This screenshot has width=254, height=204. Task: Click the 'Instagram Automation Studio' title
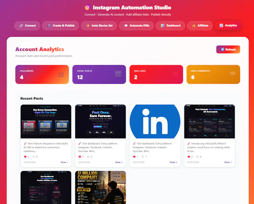click(x=132, y=7)
